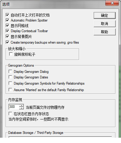Toggle Automatic Problem Spotter checkbox
Image resolution: width=121 pixels, height=143 pixels.
click(7, 20)
